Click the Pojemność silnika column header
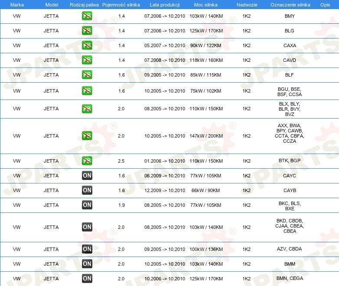 [x=121, y=5]
